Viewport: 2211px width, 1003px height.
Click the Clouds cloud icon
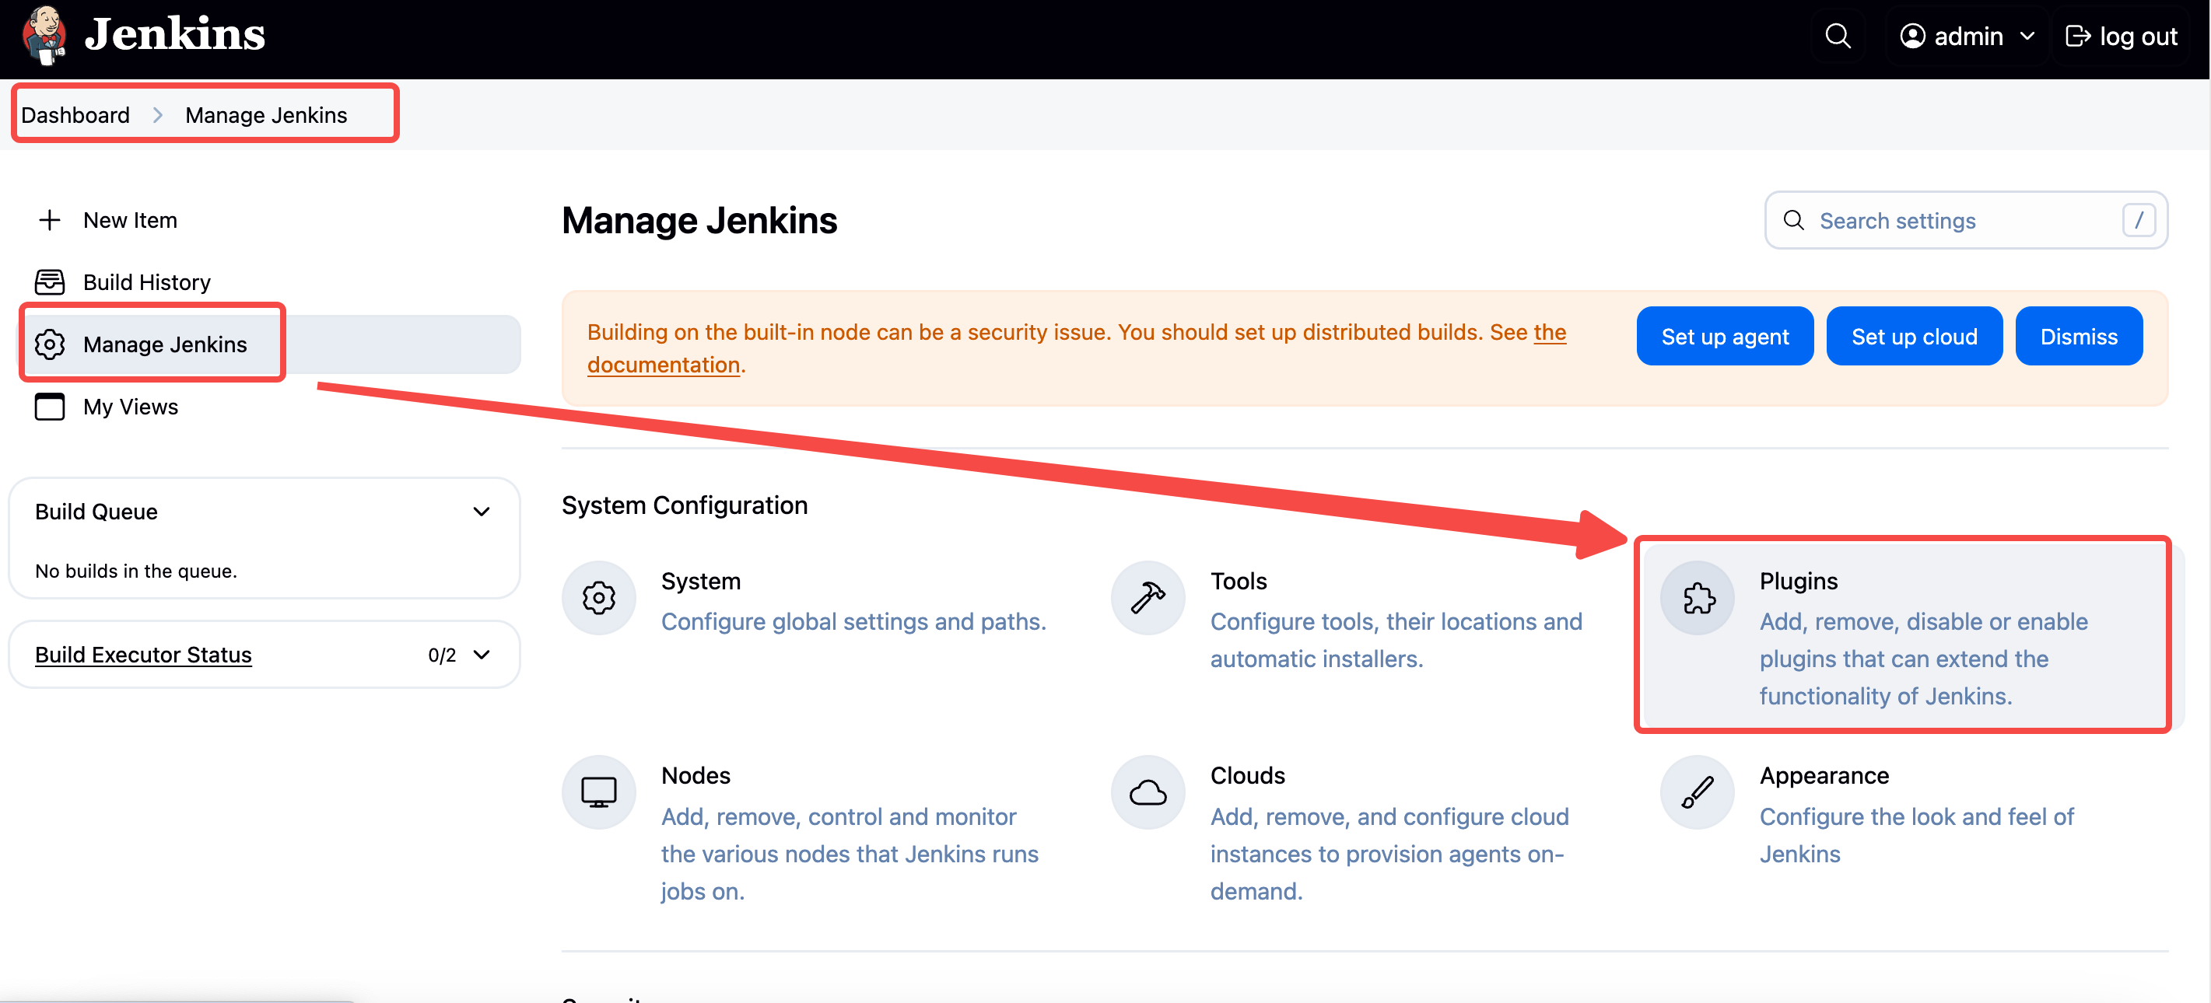(x=1148, y=792)
